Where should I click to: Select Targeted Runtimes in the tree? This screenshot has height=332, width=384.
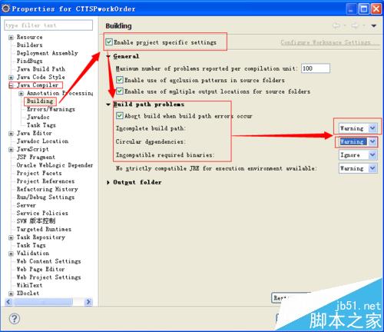(x=44, y=229)
